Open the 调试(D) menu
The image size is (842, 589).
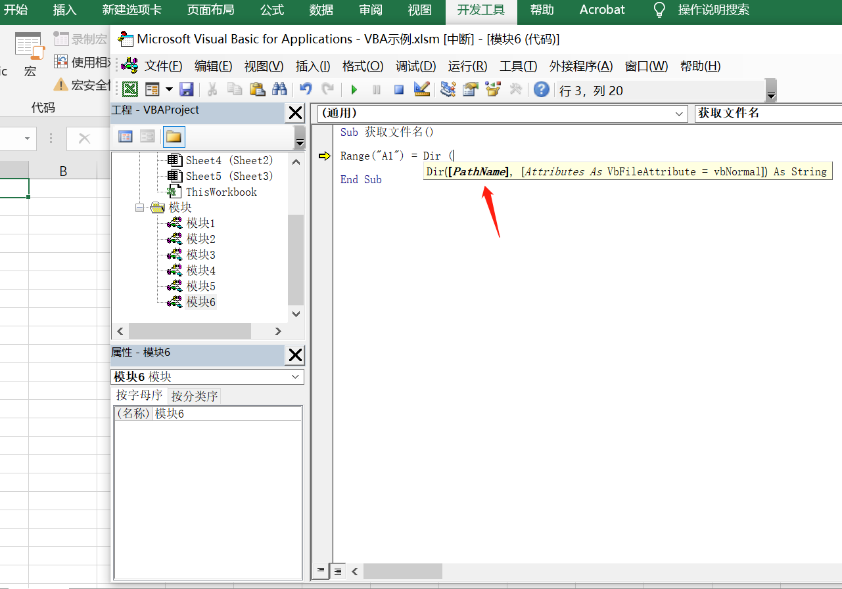tap(415, 66)
